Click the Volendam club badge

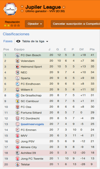(17, 61)
